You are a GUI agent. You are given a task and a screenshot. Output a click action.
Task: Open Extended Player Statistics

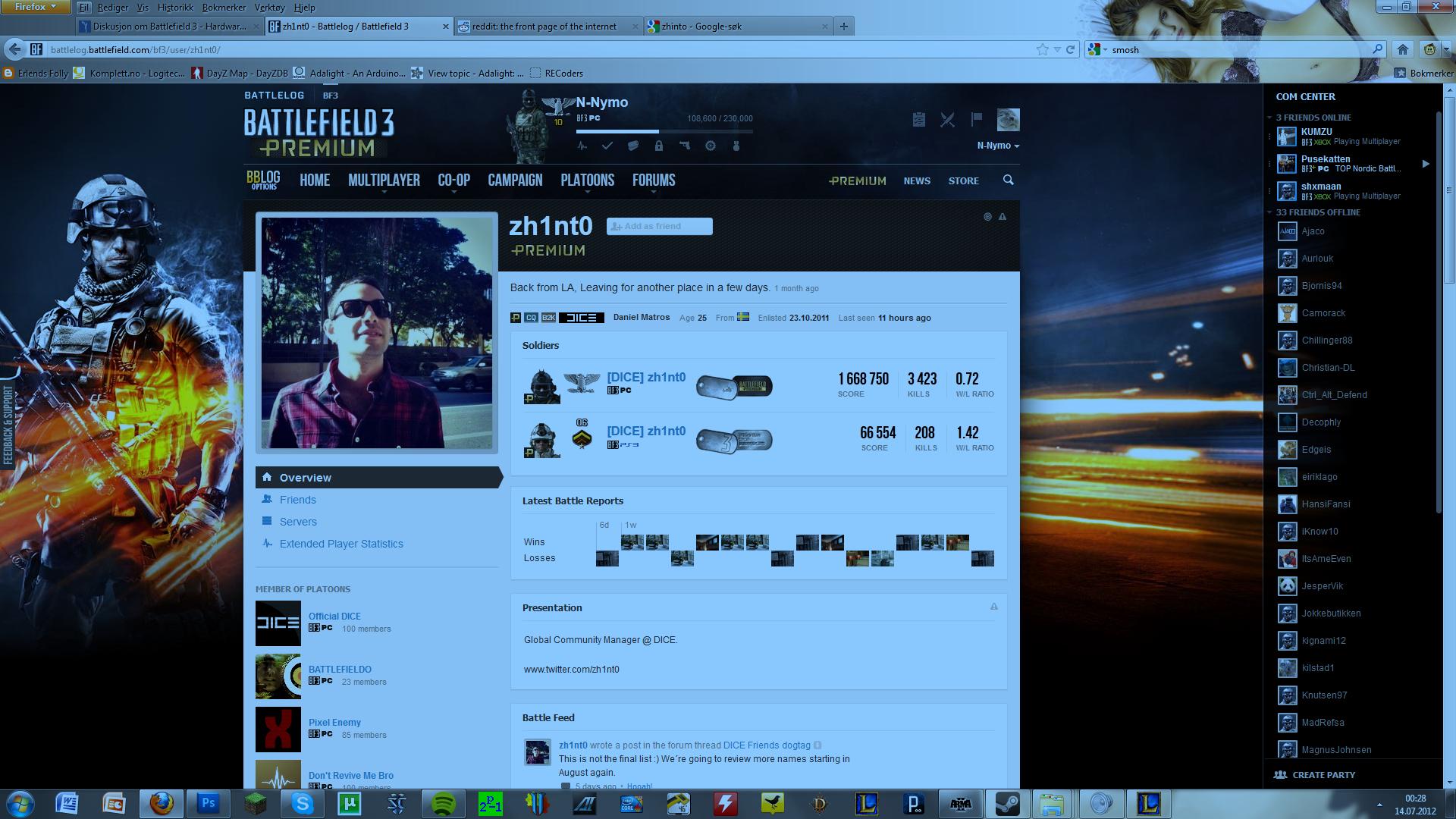[341, 544]
